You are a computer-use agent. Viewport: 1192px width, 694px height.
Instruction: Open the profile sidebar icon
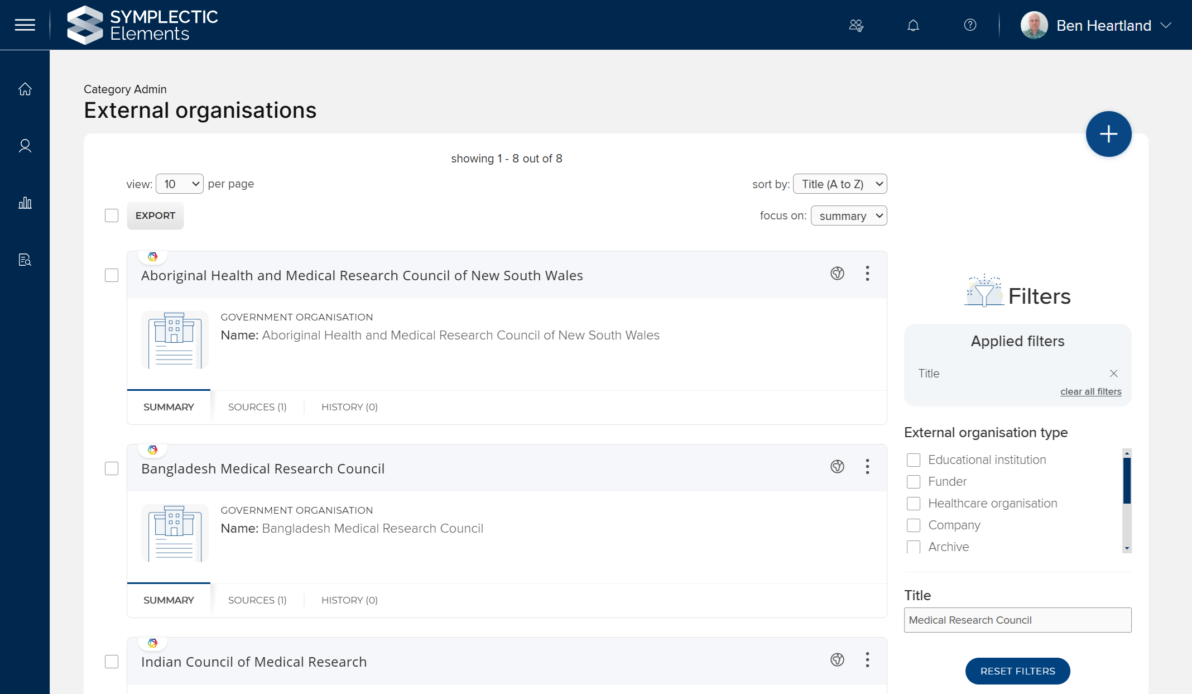tap(25, 146)
